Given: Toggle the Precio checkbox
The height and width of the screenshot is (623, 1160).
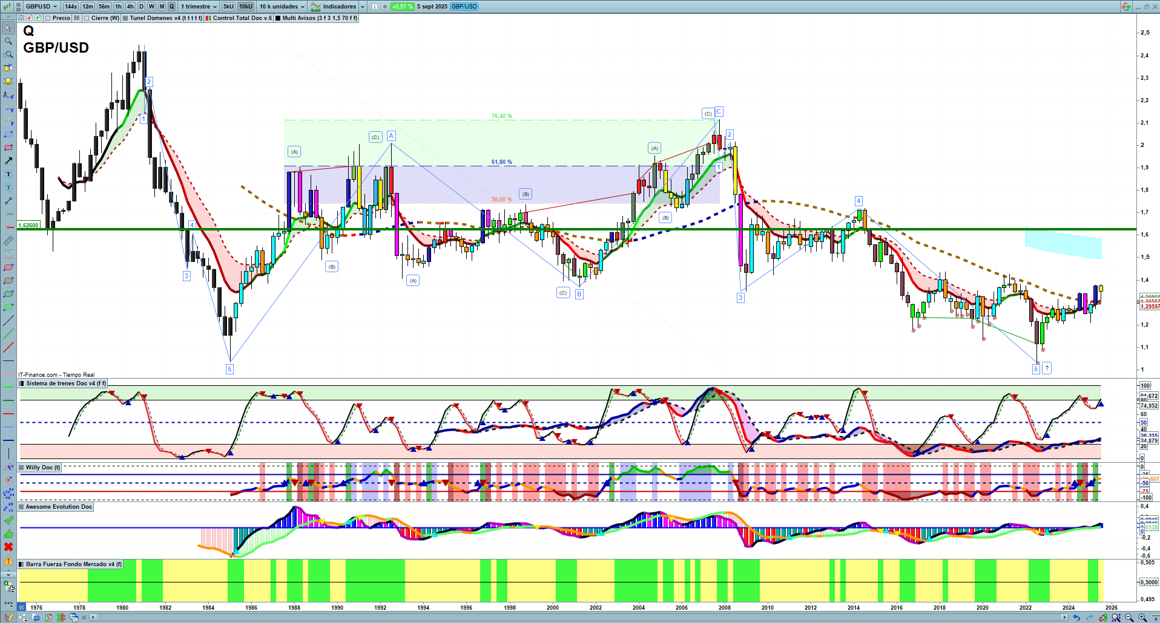Looking at the screenshot, I should point(48,18).
